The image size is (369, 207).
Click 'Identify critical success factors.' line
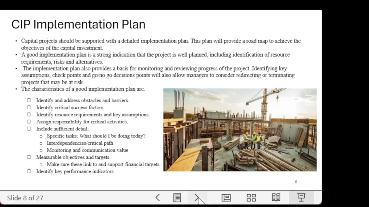(70, 108)
